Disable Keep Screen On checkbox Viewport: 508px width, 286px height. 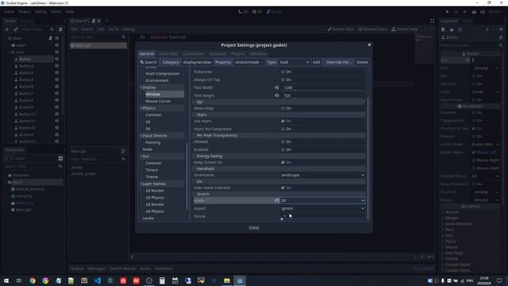point(283,162)
